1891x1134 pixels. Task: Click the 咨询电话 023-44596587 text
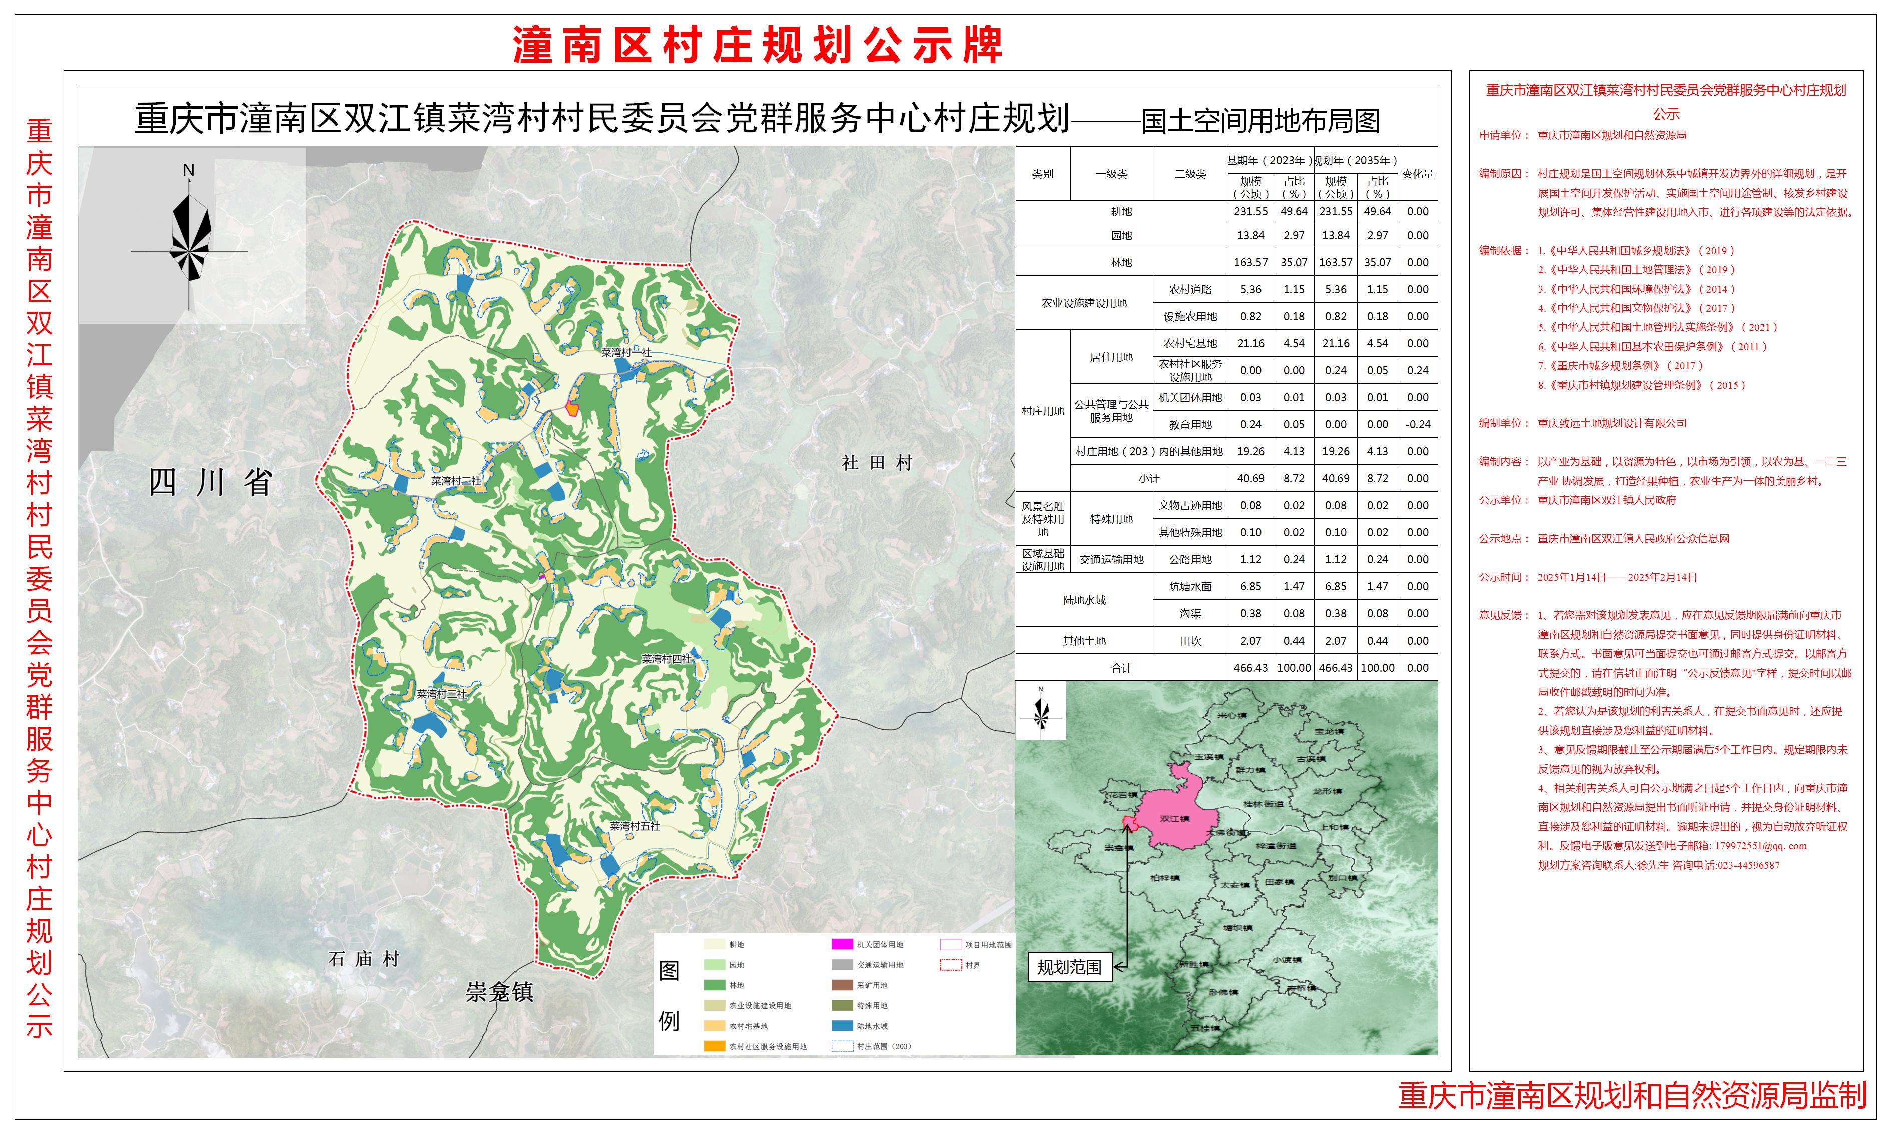(x=1726, y=866)
